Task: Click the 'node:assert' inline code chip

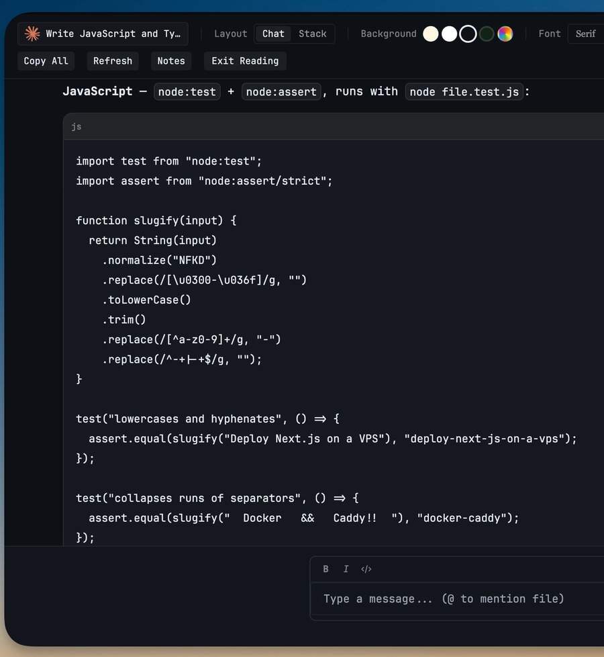Action: pos(281,92)
